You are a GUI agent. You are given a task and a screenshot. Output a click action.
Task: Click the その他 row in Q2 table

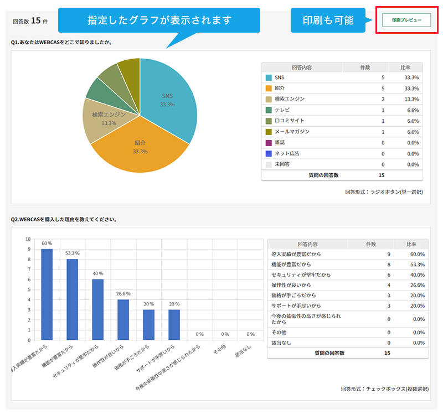(348, 333)
